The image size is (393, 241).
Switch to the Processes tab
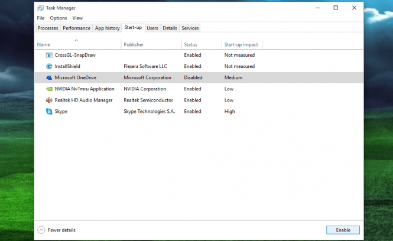click(48, 28)
